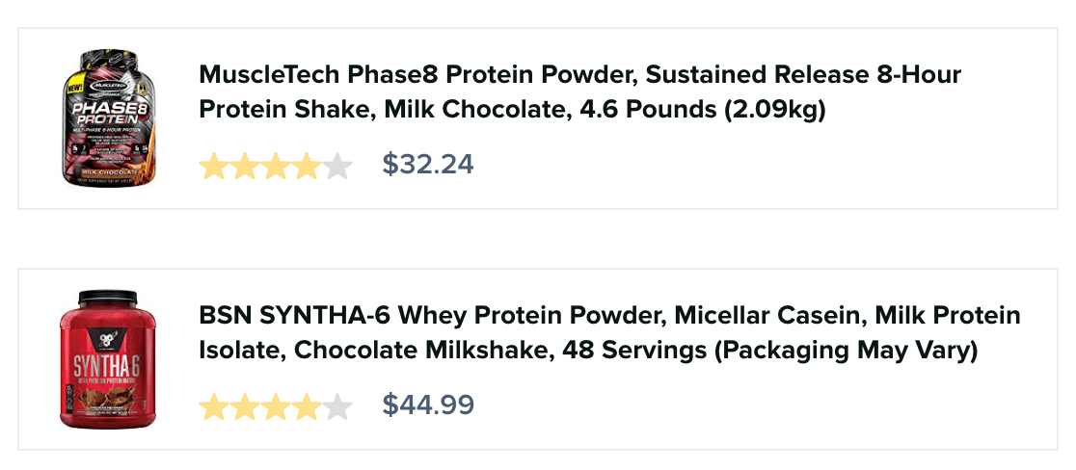Click the second star of MuscleTech rating
Screen dimensions: 1076x470
pyautogui.click(x=244, y=167)
